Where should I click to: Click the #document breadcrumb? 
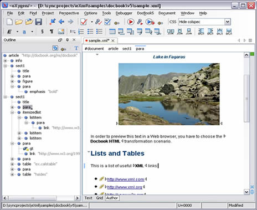click(x=94, y=49)
